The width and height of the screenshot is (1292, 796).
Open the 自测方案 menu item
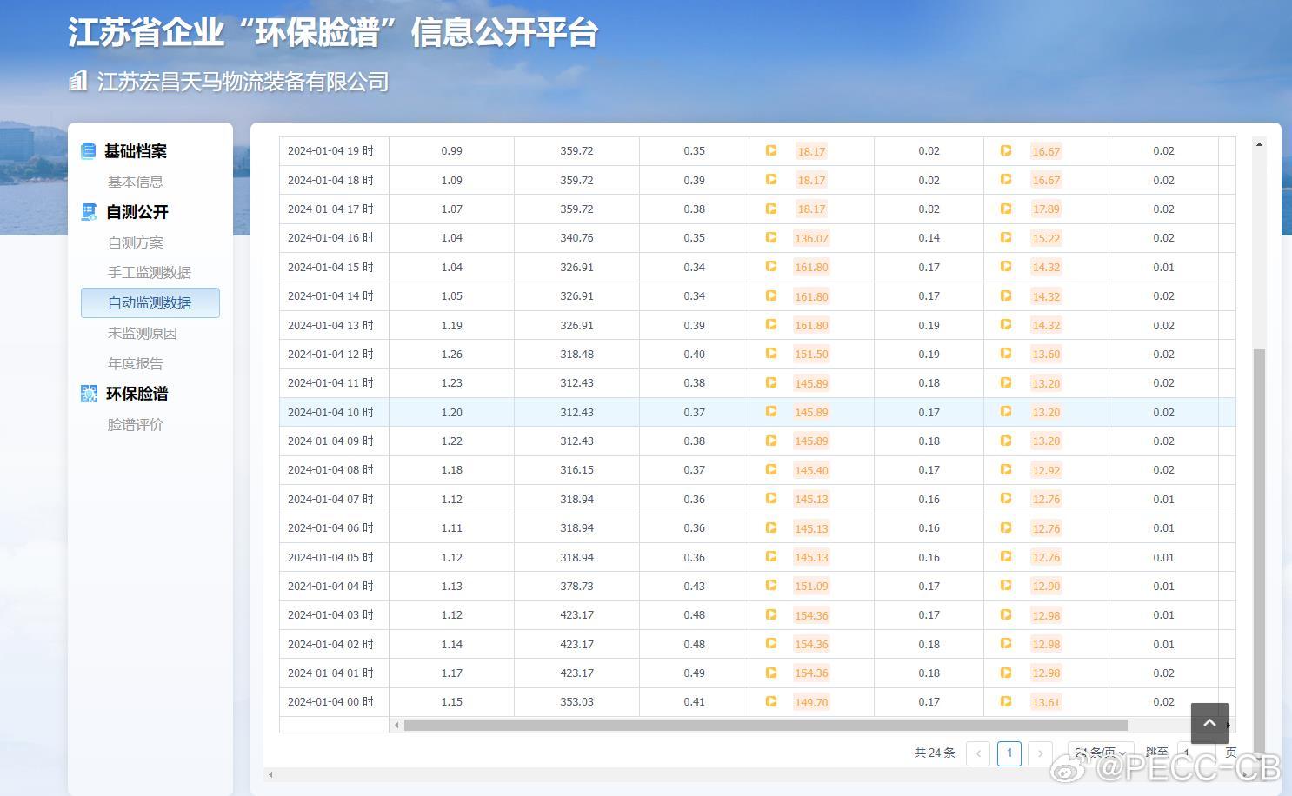pyautogui.click(x=136, y=242)
